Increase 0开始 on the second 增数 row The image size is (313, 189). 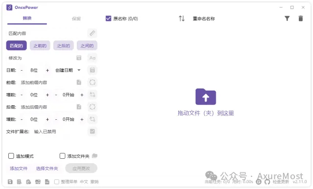pyautogui.click(x=82, y=119)
